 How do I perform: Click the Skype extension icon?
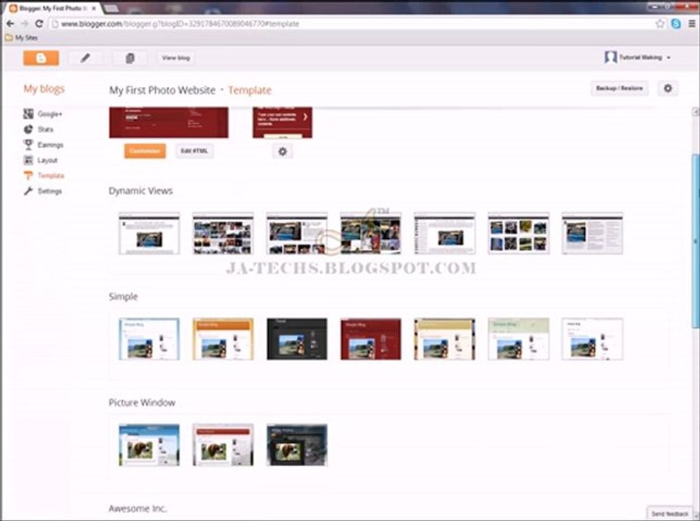(x=676, y=24)
